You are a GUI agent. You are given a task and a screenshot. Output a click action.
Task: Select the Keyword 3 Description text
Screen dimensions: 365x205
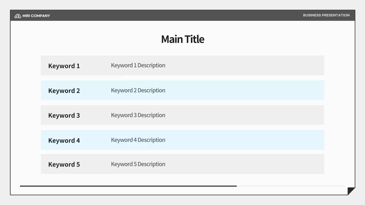click(x=138, y=115)
